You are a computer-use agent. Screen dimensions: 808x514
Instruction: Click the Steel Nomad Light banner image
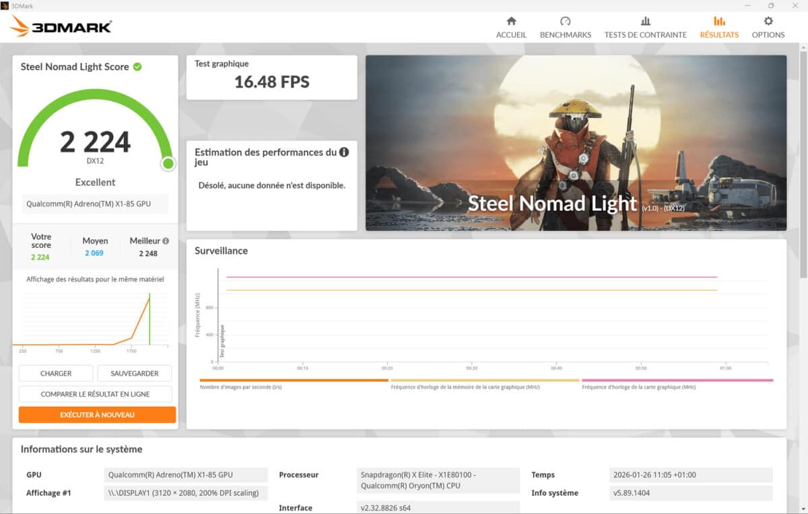[576, 143]
